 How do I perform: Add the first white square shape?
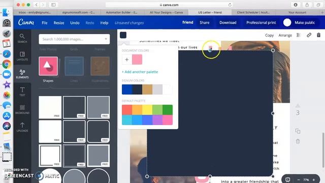pos(50,107)
